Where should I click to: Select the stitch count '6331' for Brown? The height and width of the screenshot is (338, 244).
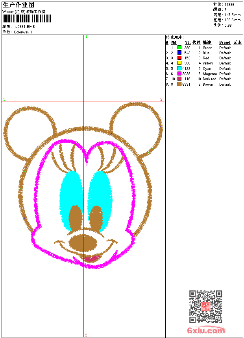point(187,84)
